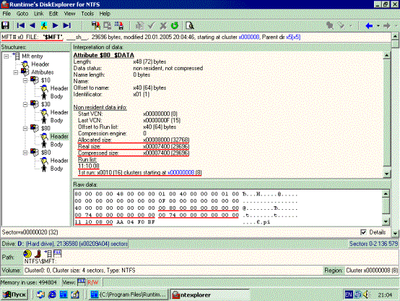Click the EN language indicator in tray
The height and width of the screenshot is (301, 400).
point(349,294)
